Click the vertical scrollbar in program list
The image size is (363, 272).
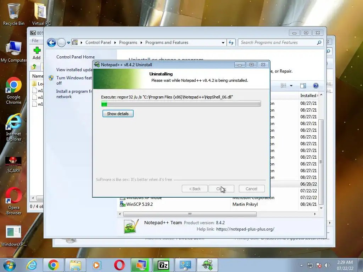coord(321,162)
